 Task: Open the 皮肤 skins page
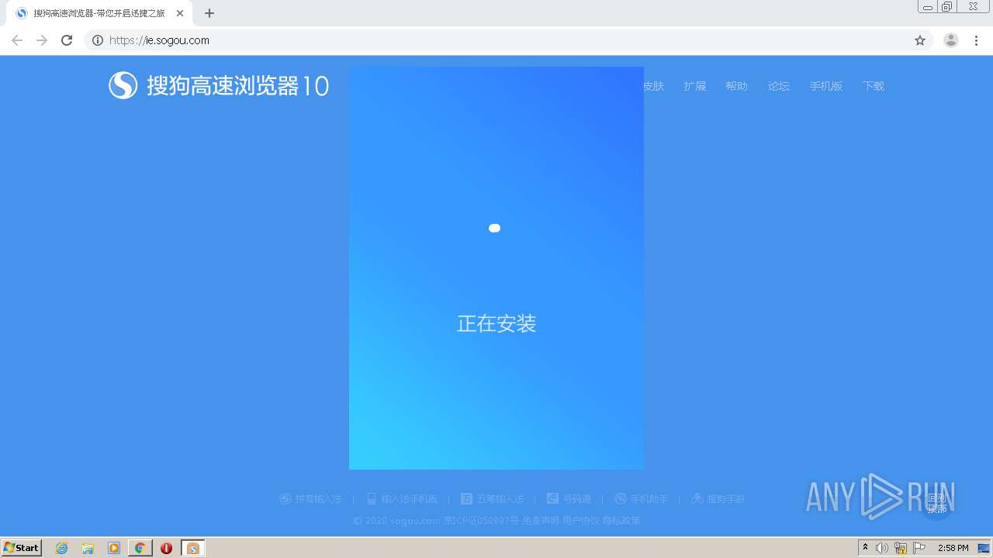(x=653, y=86)
